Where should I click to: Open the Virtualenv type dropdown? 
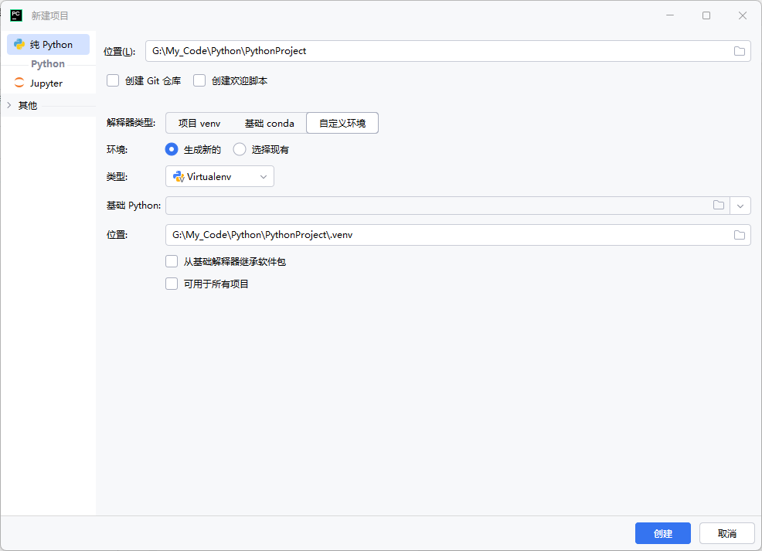pos(219,176)
